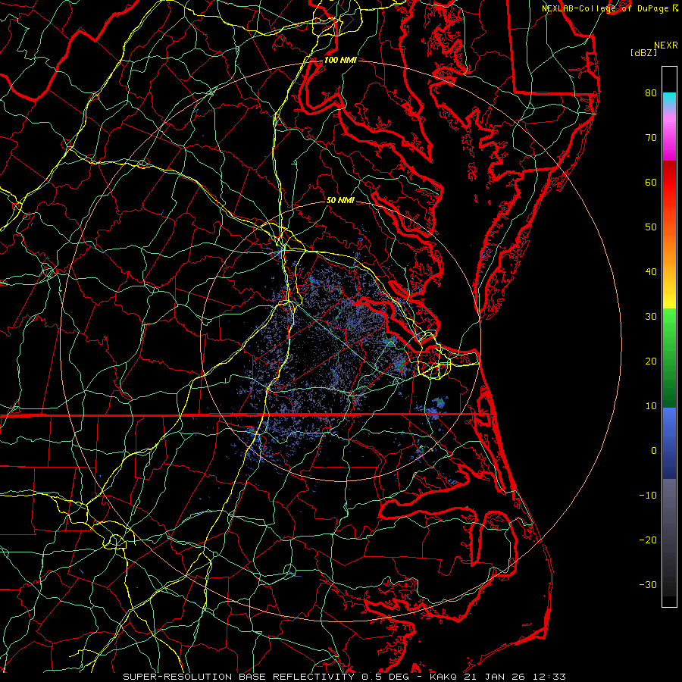The width and height of the screenshot is (682, 682).
Task: Select the "-10" dBZ scale value
Action: (648, 496)
